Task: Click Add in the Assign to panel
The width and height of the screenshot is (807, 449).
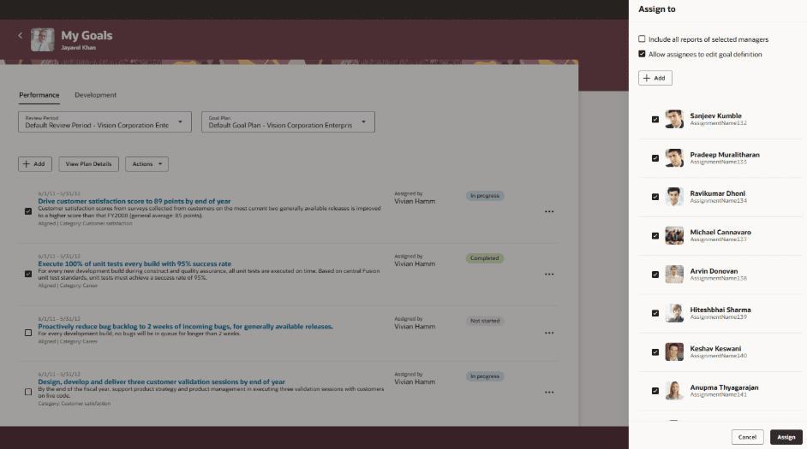Action: [655, 78]
